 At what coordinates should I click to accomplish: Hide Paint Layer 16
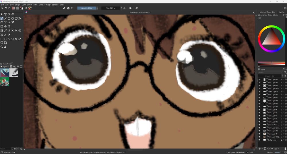tap(259, 98)
